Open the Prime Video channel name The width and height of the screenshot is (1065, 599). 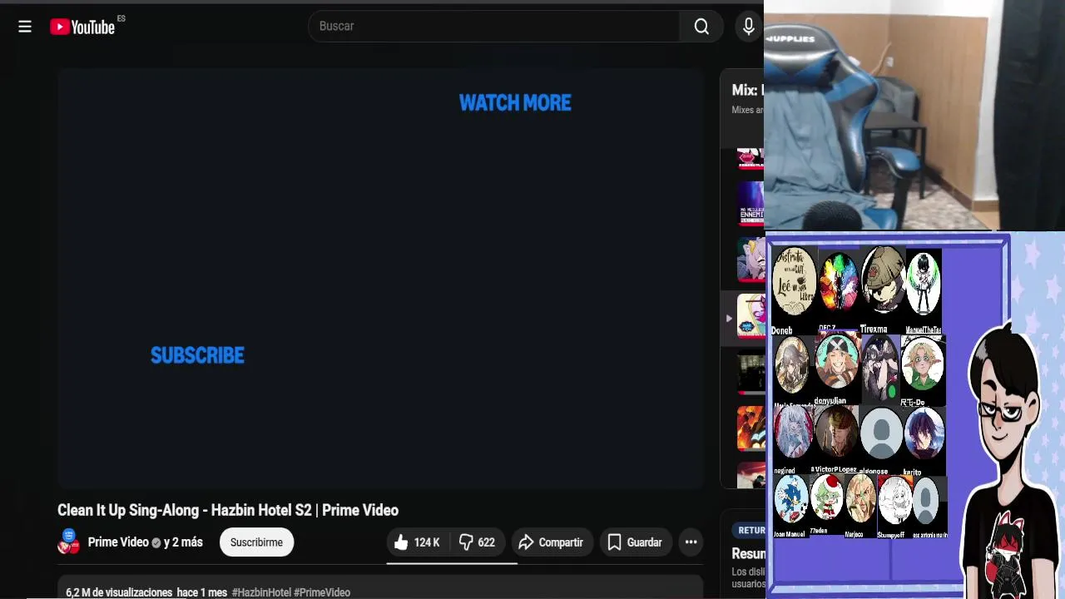click(x=118, y=542)
